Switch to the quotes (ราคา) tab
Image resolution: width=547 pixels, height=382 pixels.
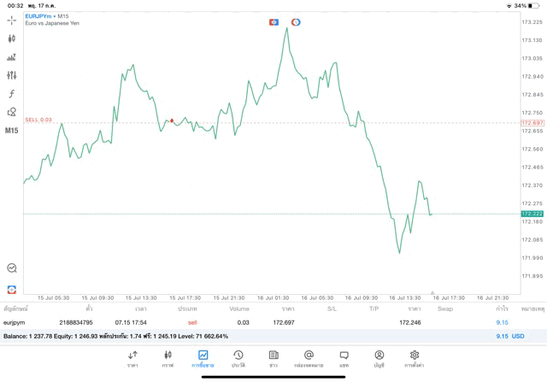click(x=132, y=359)
